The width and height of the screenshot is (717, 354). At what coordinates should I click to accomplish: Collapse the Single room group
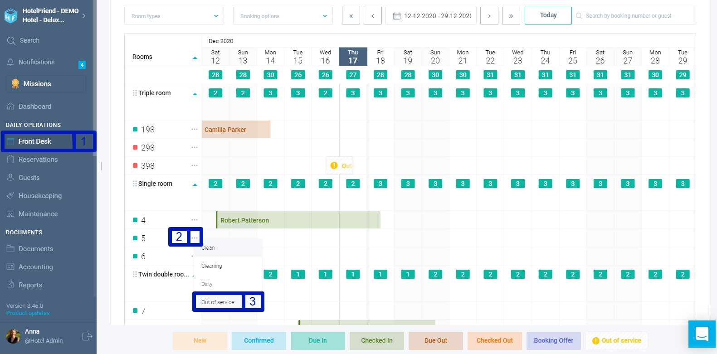(x=195, y=184)
